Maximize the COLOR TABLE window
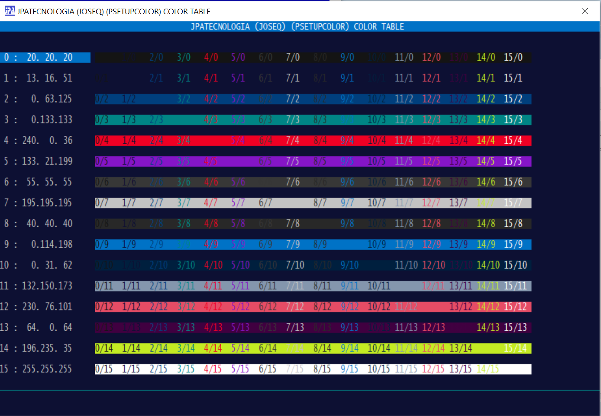601x416 pixels. pos(554,11)
